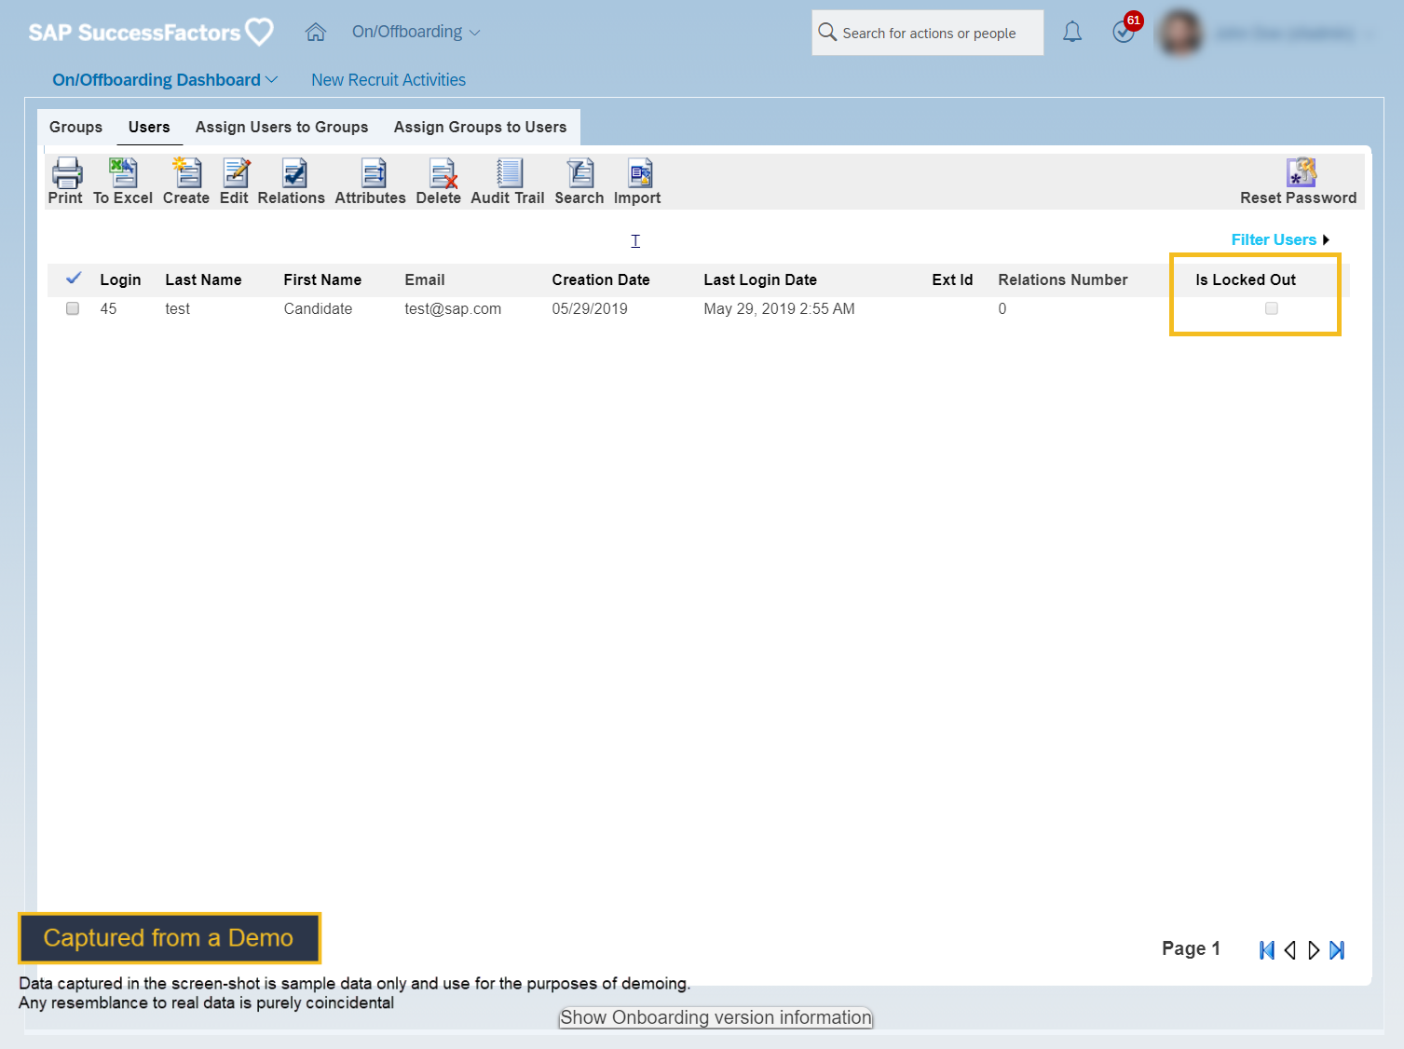Go to the Home page icon

pos(316,33)
